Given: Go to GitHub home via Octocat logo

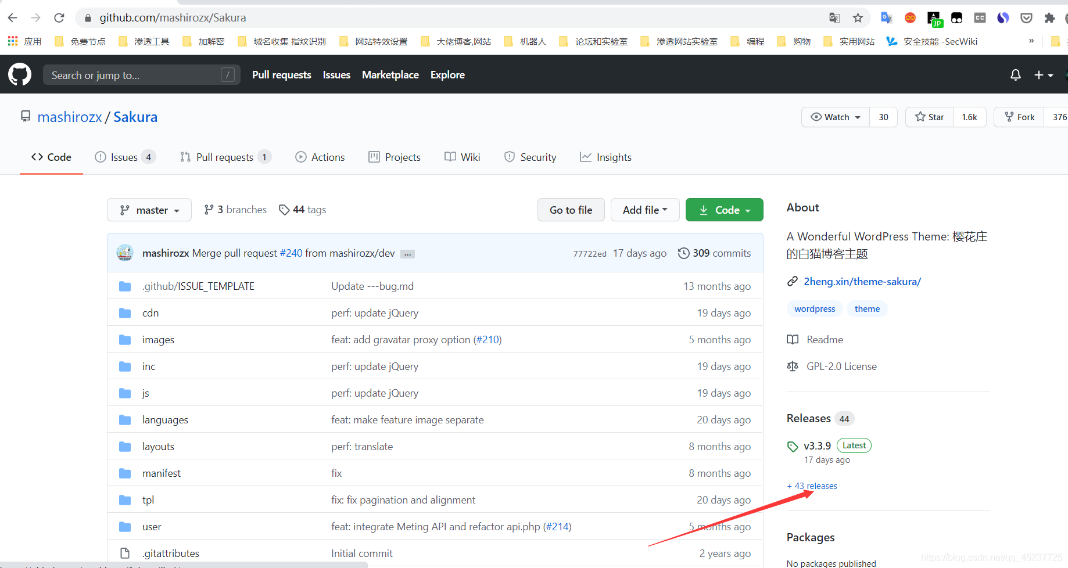Looking at the screenshot, I should [20, 75].
